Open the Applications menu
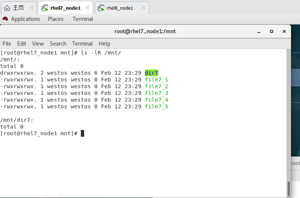Image resolution: width=300 pixels, height=198 pixels. 25,19
